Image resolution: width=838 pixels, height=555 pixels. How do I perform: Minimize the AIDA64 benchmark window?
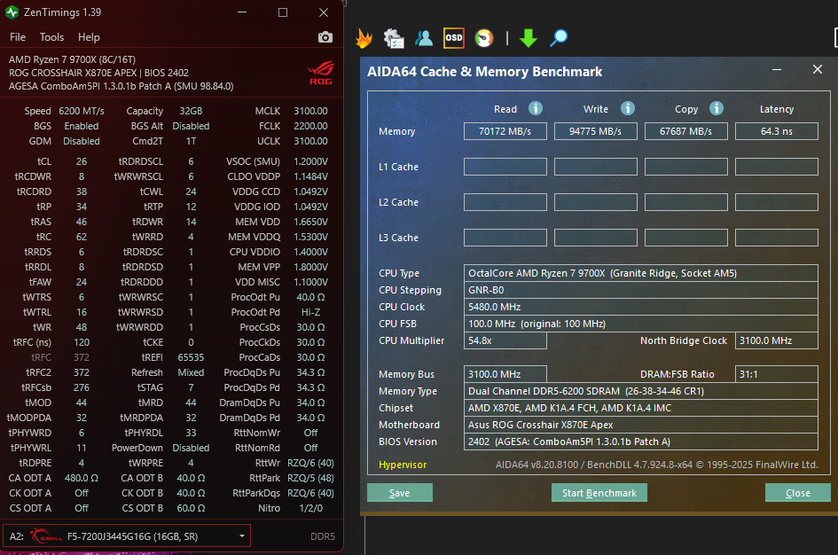click(x=777, y=70)
